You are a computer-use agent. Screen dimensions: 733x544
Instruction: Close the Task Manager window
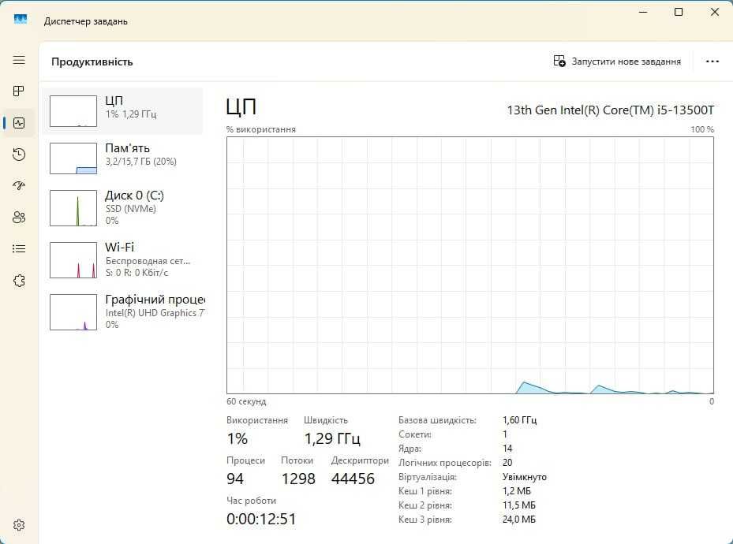715,12
